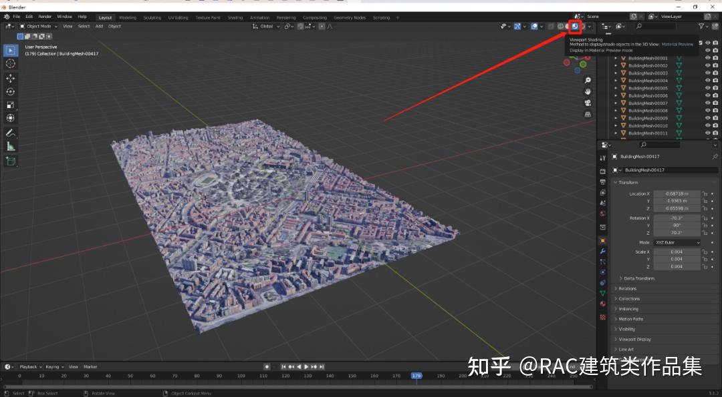
Task: Open the Tool properties tab
Action: [x=603, y=158]
